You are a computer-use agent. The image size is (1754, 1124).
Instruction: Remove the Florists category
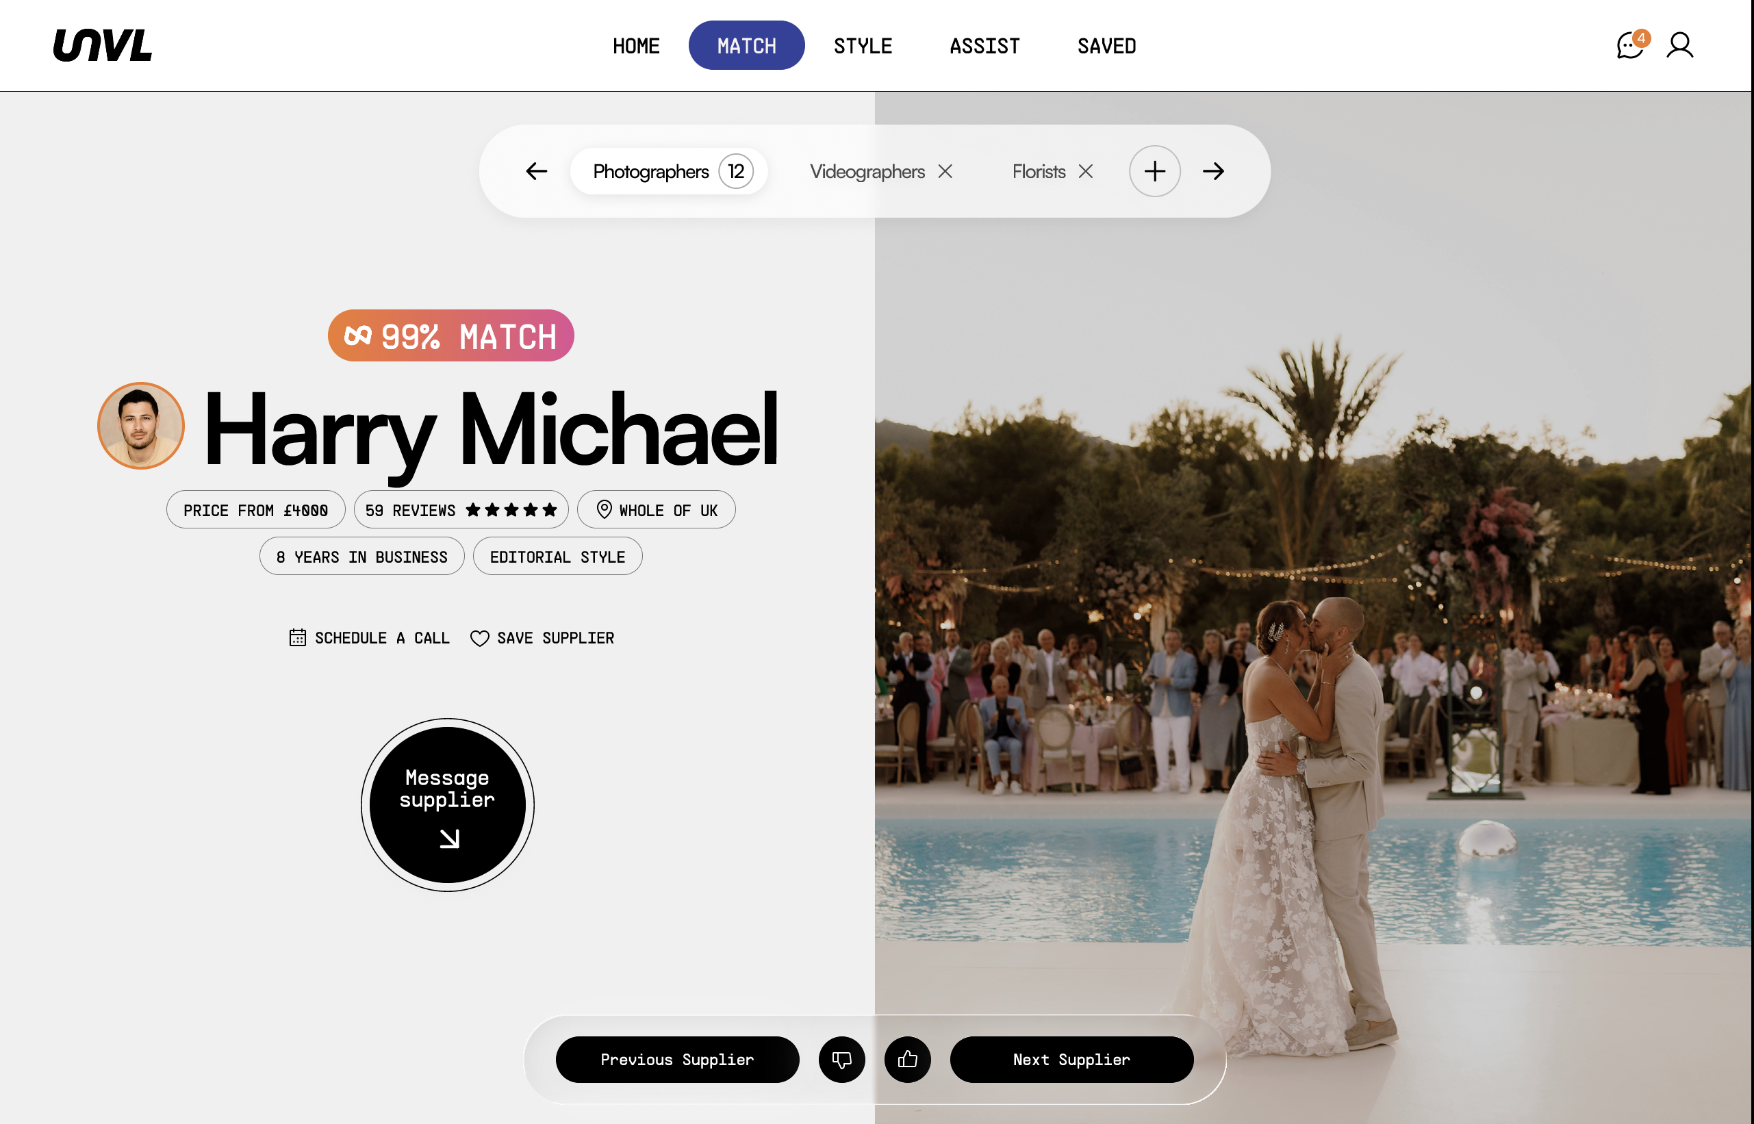[1085, 172]
